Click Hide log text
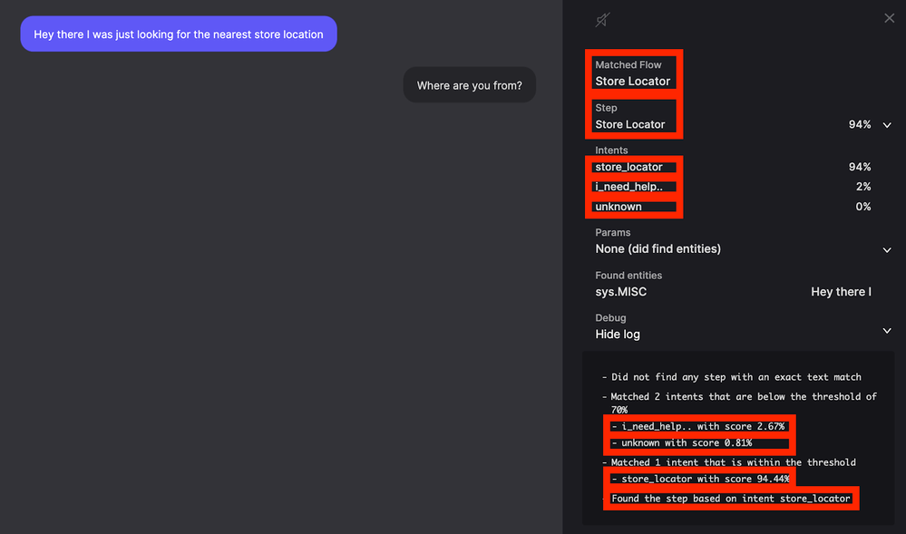Screen dimensions: 906x534 618,335
